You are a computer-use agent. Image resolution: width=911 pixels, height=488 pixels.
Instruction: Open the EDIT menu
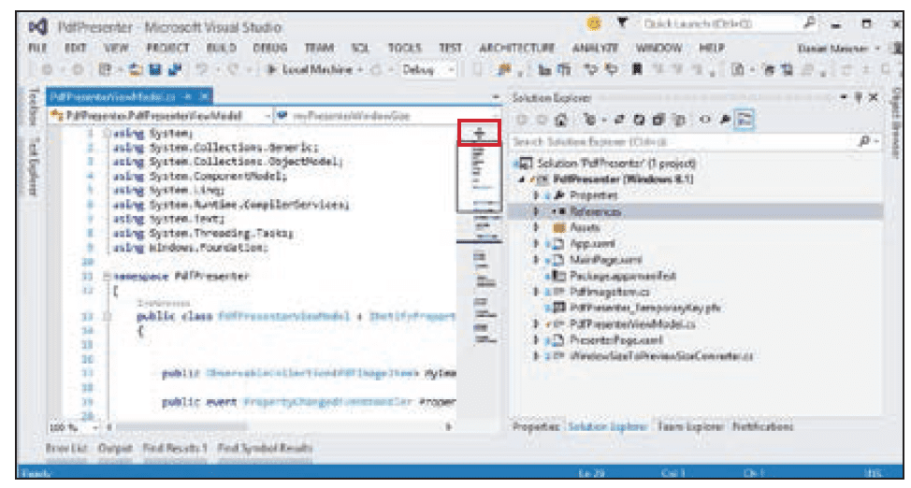point(76,49)
